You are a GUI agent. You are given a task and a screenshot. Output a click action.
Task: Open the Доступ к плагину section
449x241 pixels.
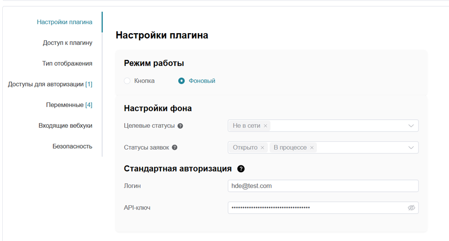pyautogui.click(x=67, y=43)
